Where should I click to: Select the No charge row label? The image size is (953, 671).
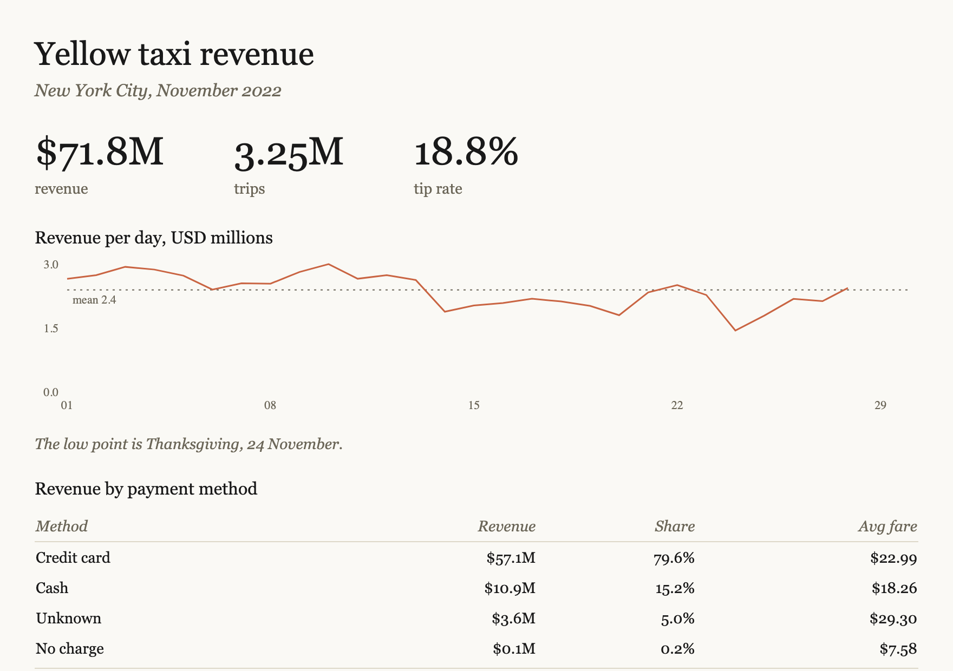(69, 648)
